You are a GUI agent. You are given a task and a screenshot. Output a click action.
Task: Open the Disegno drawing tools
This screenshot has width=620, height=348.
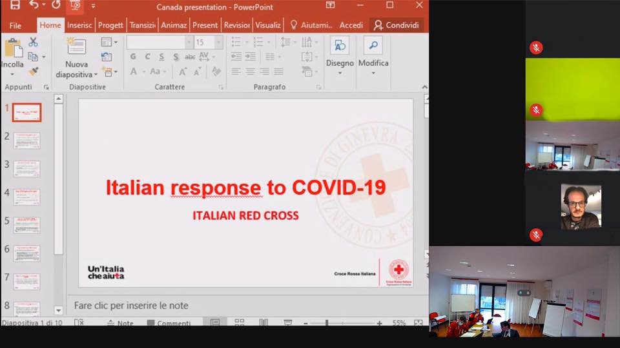pos(340,55)
